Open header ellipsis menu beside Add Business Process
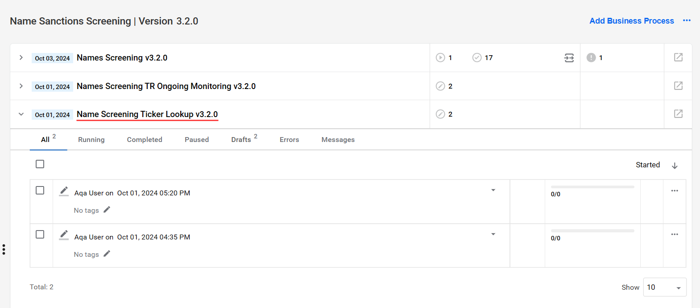This screenshot has width=700, height=308. [687, 20]
